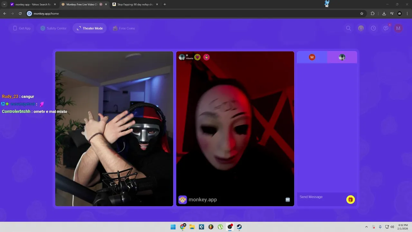The width and height of the screenshot is (412, 232).
Task: Open the M profile avatar in Monkey header
Action: pyautogui.click(x=398, y=28)
